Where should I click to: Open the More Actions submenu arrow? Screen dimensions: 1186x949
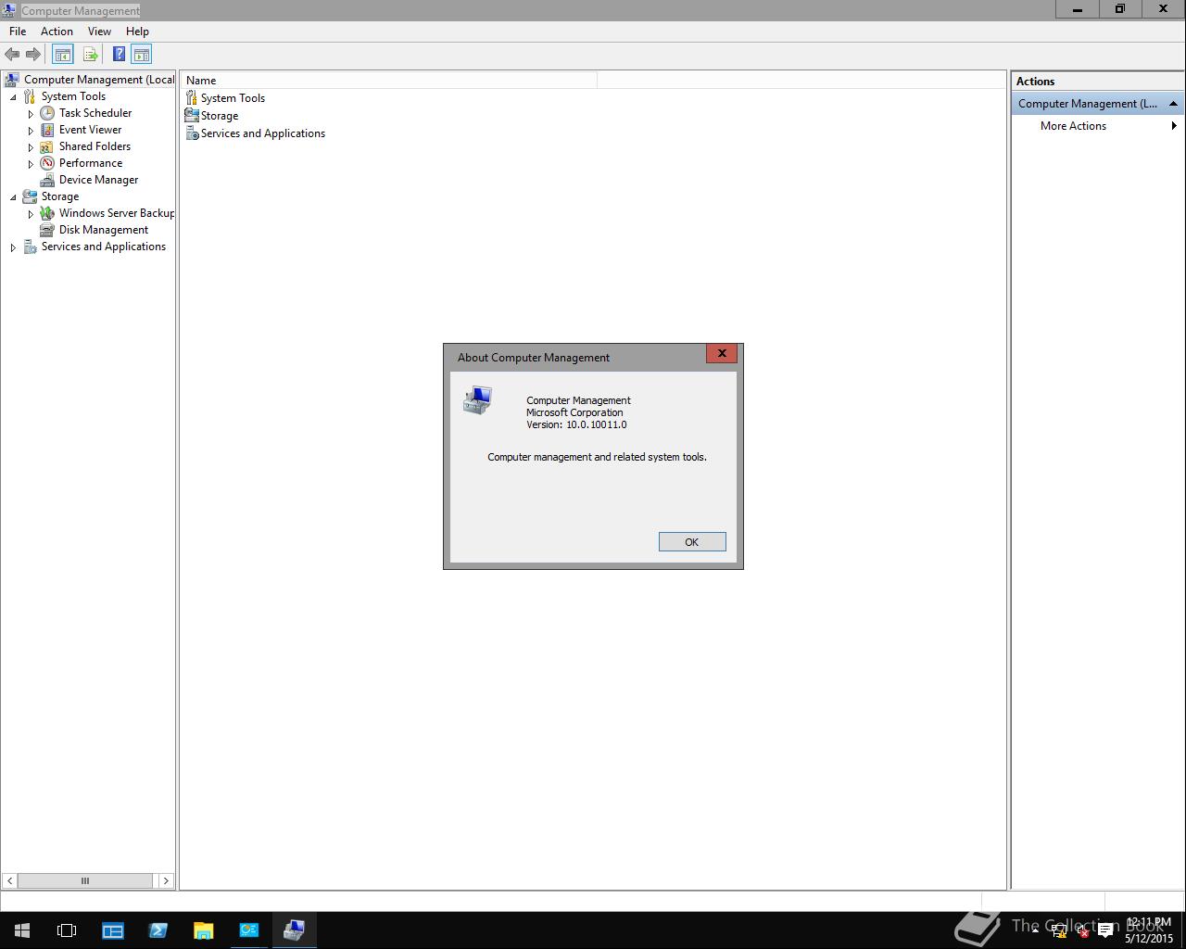click(x=1174, y=126)
